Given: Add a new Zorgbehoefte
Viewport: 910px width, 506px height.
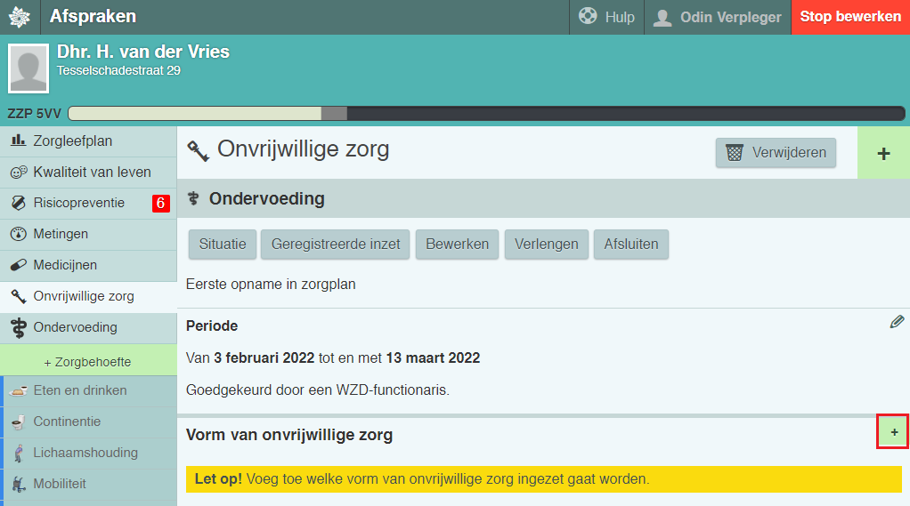Looking at the screenshot, I should [x=87, y=362].
